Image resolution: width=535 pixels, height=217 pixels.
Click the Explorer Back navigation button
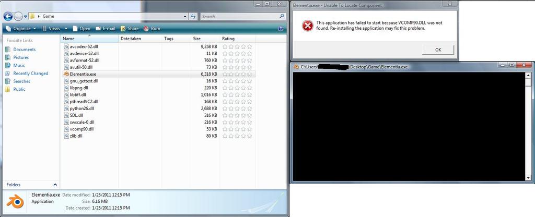click(8, 16)
